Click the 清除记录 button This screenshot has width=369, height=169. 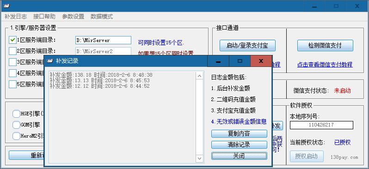(x=239, y=145)
